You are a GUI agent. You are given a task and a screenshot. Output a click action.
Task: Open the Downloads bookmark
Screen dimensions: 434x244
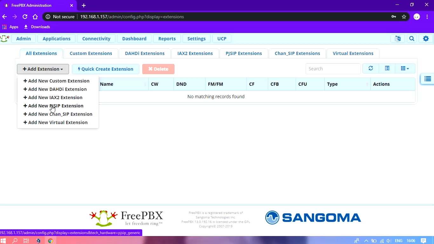tap(37, 27)
